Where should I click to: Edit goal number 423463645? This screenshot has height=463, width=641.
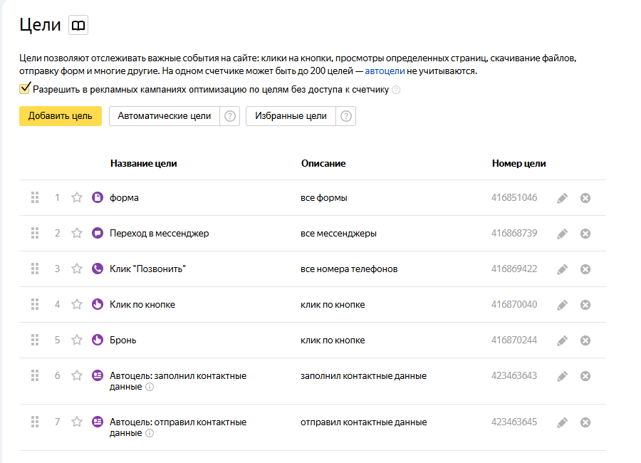click(x=563, y=422)
